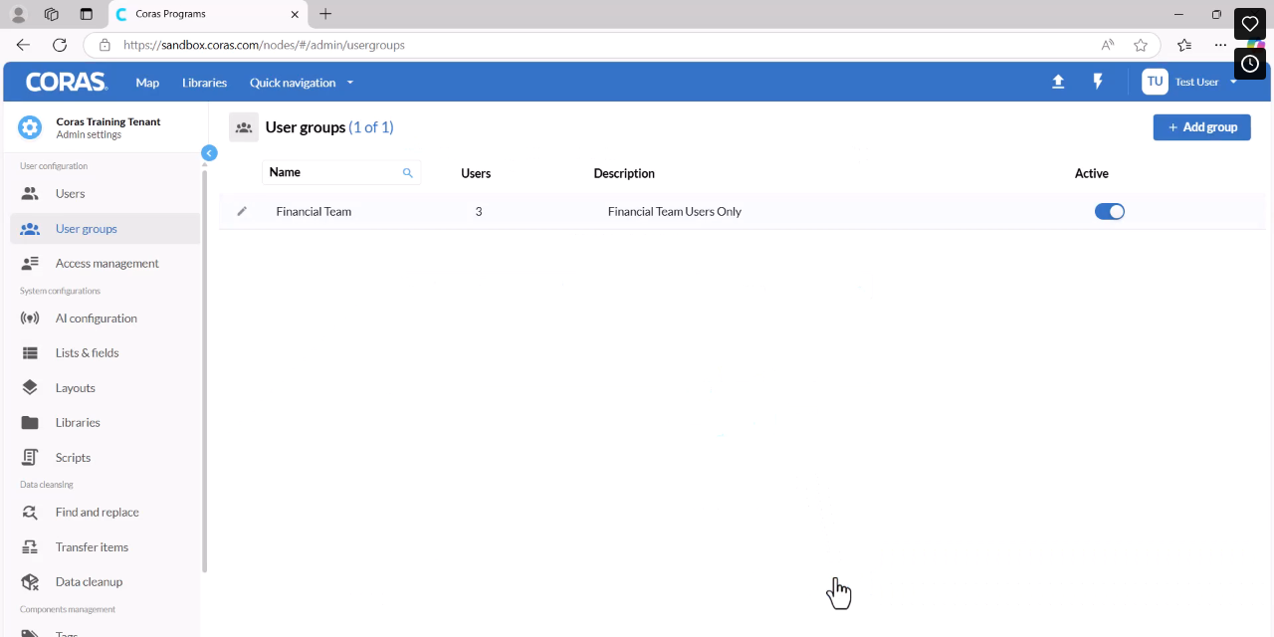The image size is (1274, 637).
Task: Open Find and replace tool
Action: point(106,513)
